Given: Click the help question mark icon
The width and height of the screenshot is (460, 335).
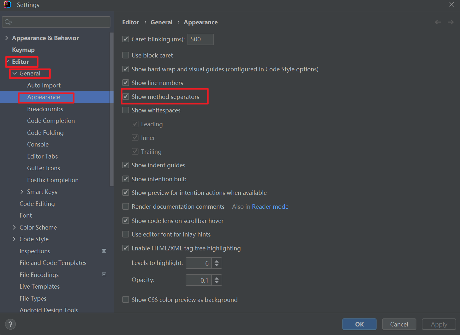Looking at the screenshot, I should (10, 324).
